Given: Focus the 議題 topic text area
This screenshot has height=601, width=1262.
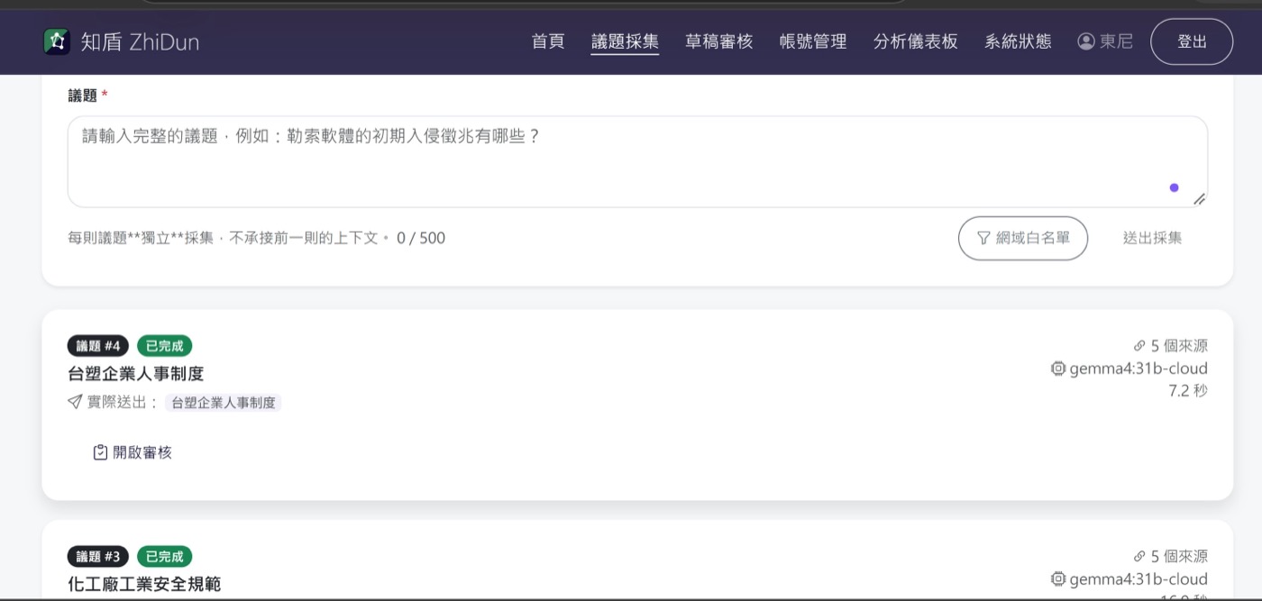Looking at the screenshot, I should click(x=637, y=161).
